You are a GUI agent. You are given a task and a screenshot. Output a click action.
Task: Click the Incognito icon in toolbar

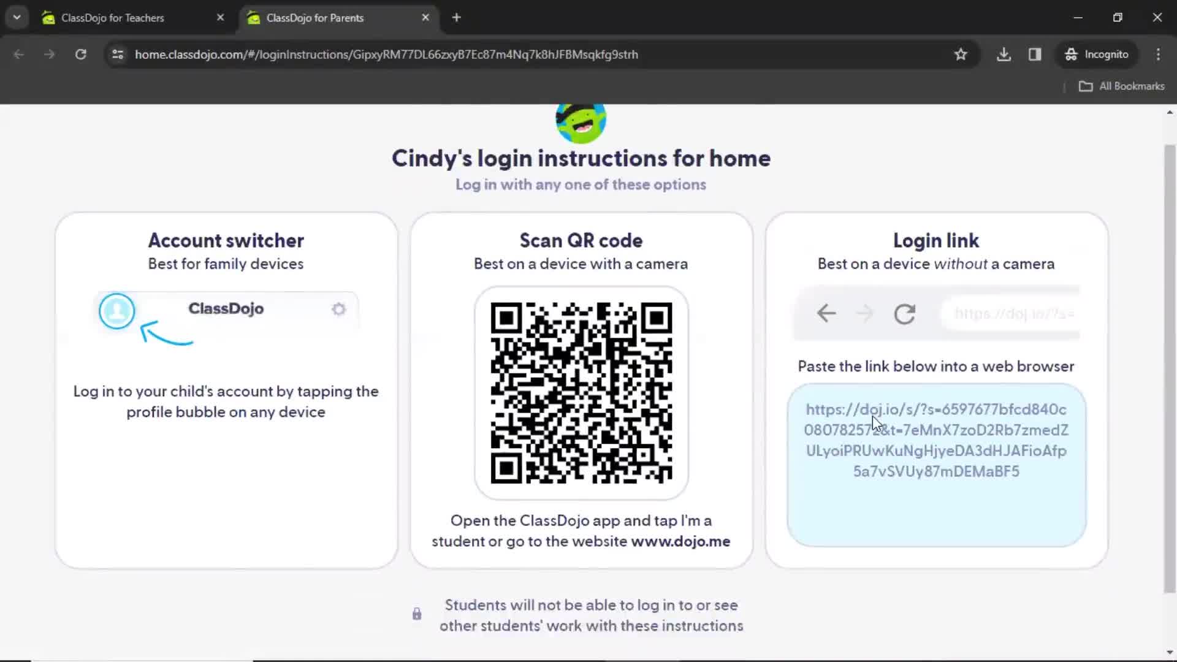pyautogui.click(x=1070, y=54)
